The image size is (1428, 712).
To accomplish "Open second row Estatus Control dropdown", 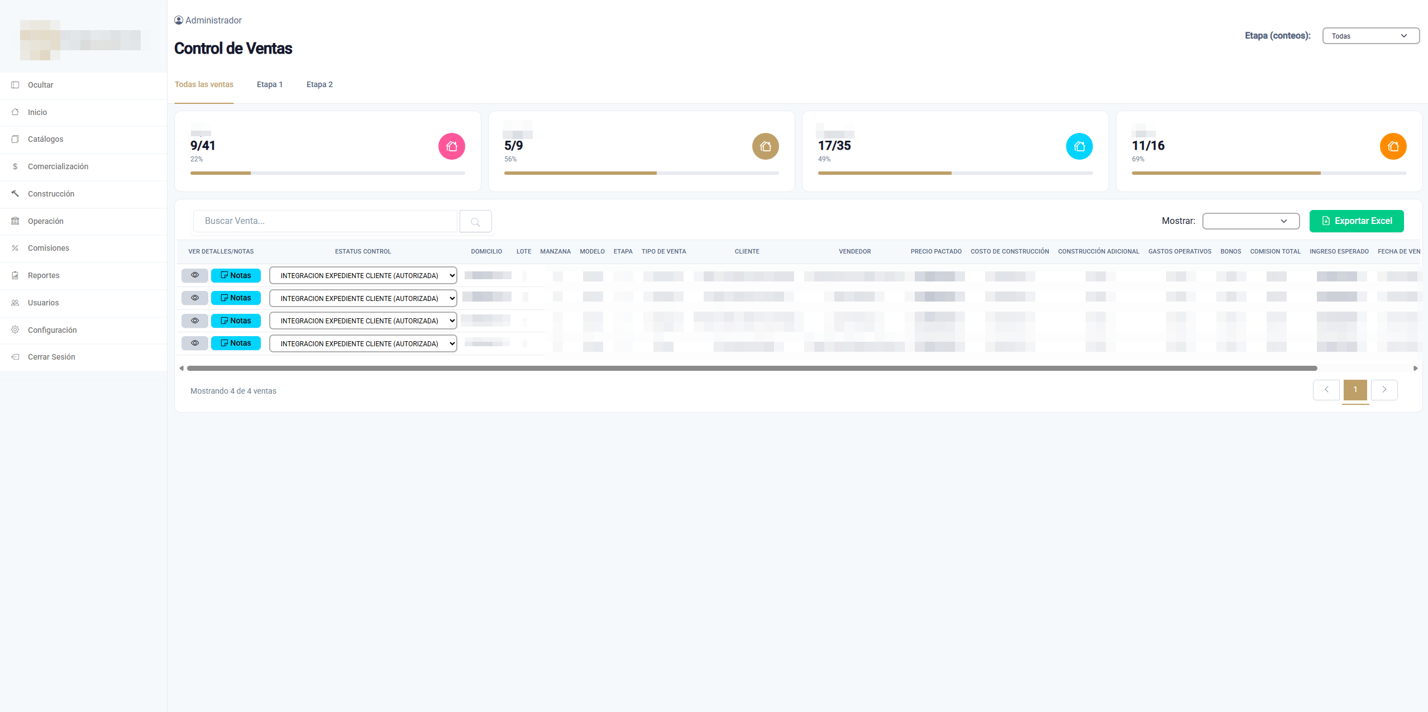I will [x=363, y=298].
